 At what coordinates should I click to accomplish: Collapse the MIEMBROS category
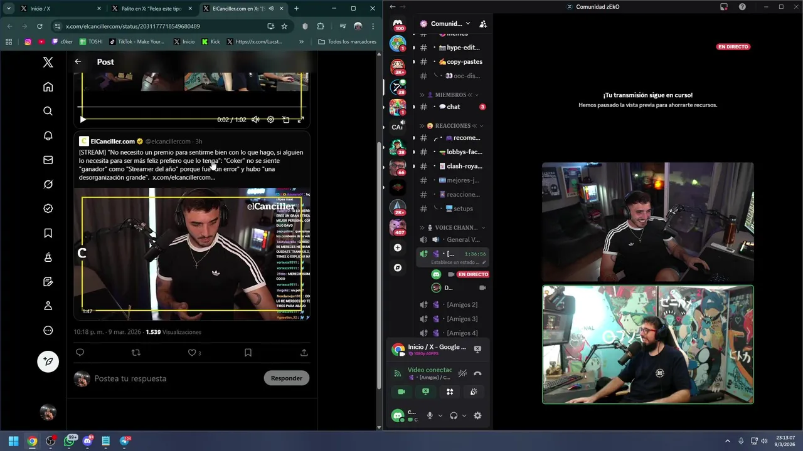(x=450, y=95)
